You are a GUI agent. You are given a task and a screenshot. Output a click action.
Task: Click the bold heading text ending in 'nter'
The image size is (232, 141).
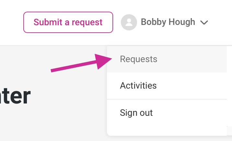(x=15, y=96)
